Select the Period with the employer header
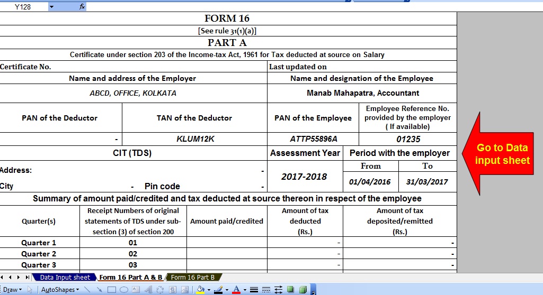 pyautogui.click(x=399, y=153)
